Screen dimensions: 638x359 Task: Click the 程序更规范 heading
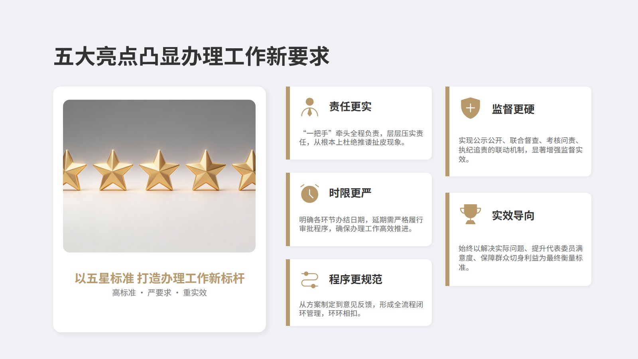coord(355,279)
